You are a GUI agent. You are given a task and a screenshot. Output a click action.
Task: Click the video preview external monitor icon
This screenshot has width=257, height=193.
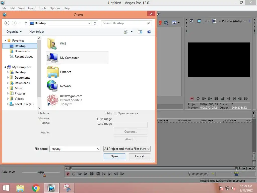click(x=199, y=21)
